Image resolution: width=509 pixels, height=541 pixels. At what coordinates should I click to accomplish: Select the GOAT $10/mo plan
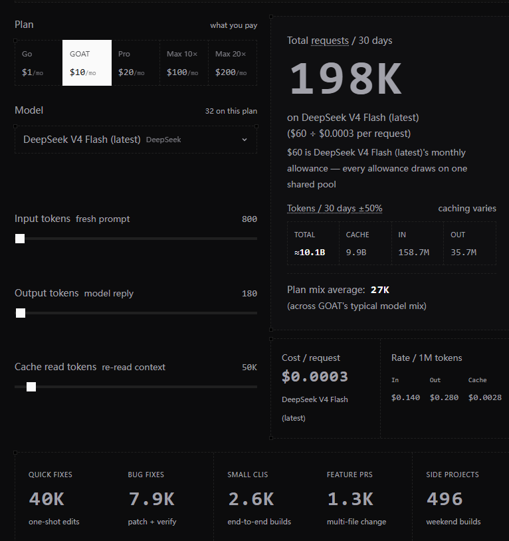(87, 62)
